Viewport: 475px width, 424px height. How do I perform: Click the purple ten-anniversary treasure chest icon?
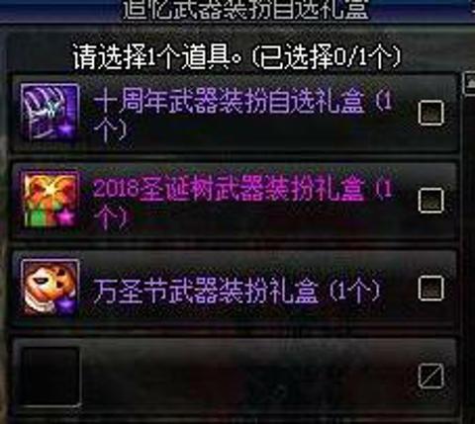(x=50, y=113)
